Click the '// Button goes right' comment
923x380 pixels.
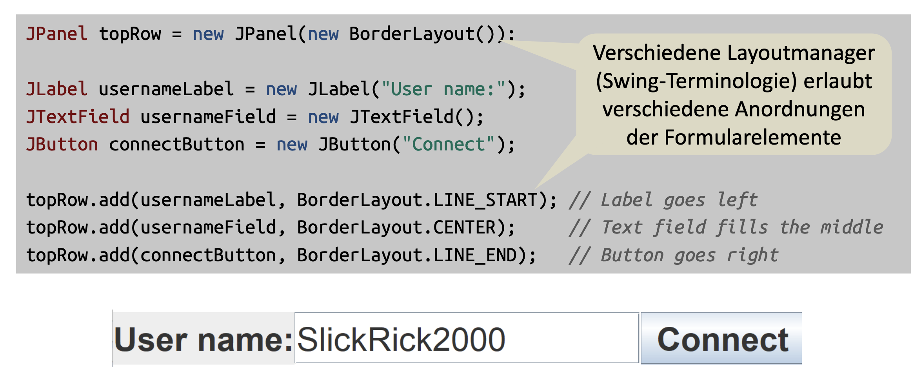[x=674, y=255]
